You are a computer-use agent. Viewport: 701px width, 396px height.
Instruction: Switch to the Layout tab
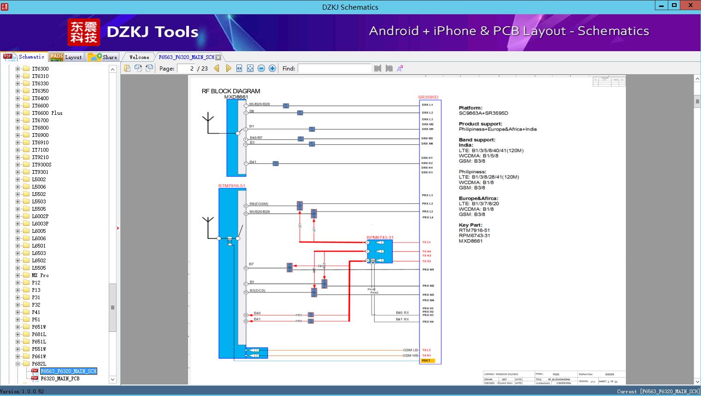click(66, 57)
